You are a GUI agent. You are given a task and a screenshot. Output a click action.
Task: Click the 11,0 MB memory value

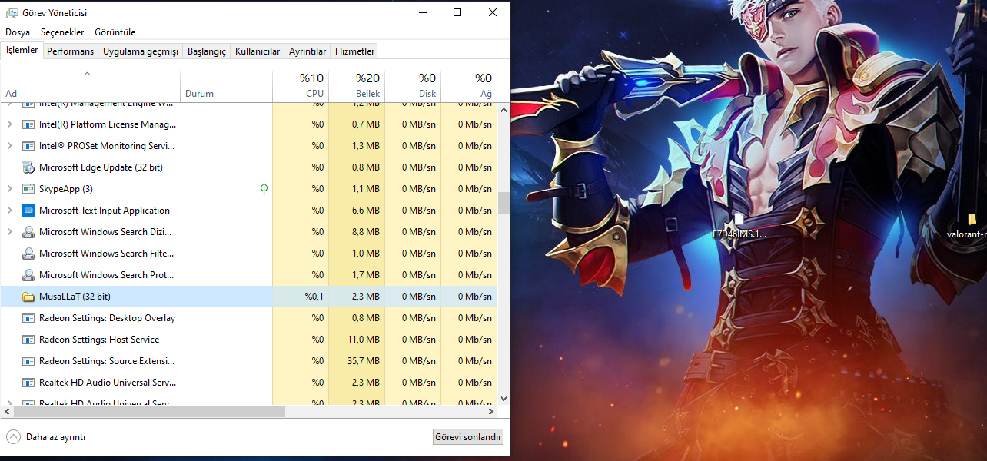(364, 340)
